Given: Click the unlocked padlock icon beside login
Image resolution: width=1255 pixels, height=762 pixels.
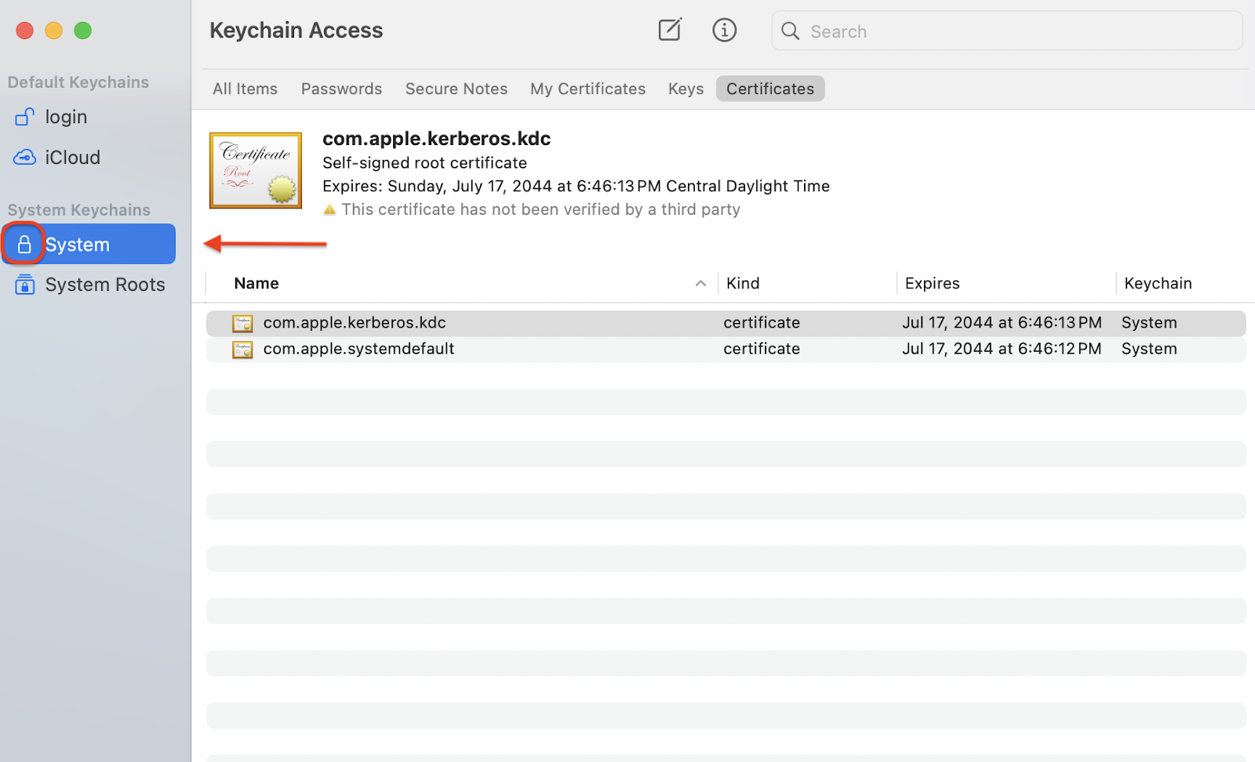Looking at the screenshot, I should (x=24, y=117).
